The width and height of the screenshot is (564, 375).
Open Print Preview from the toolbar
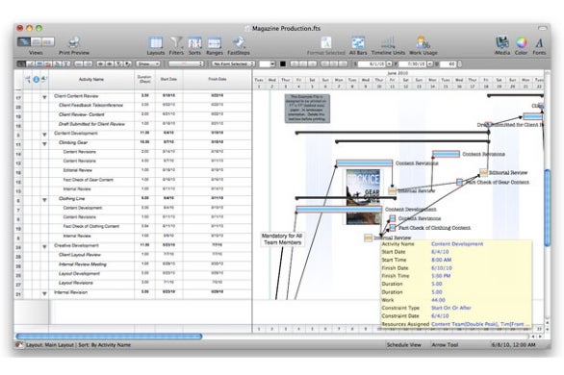74,42
